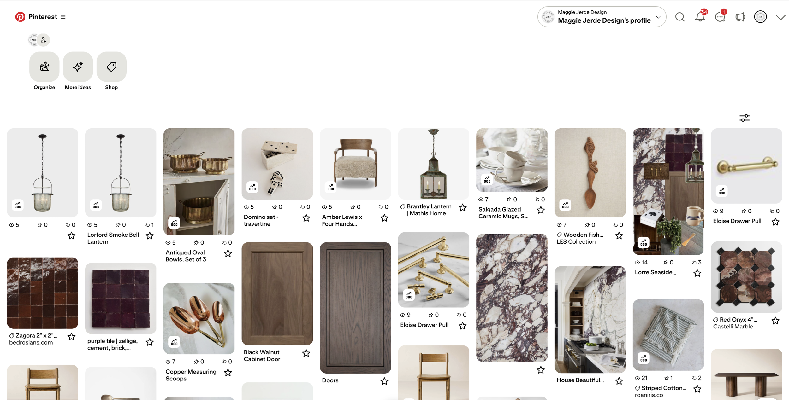Image resolution: width=789 pixels, height=400 pixels.
Task: Expand Maggie Jerde Design's profile switcher
Action: pos(602,17)
